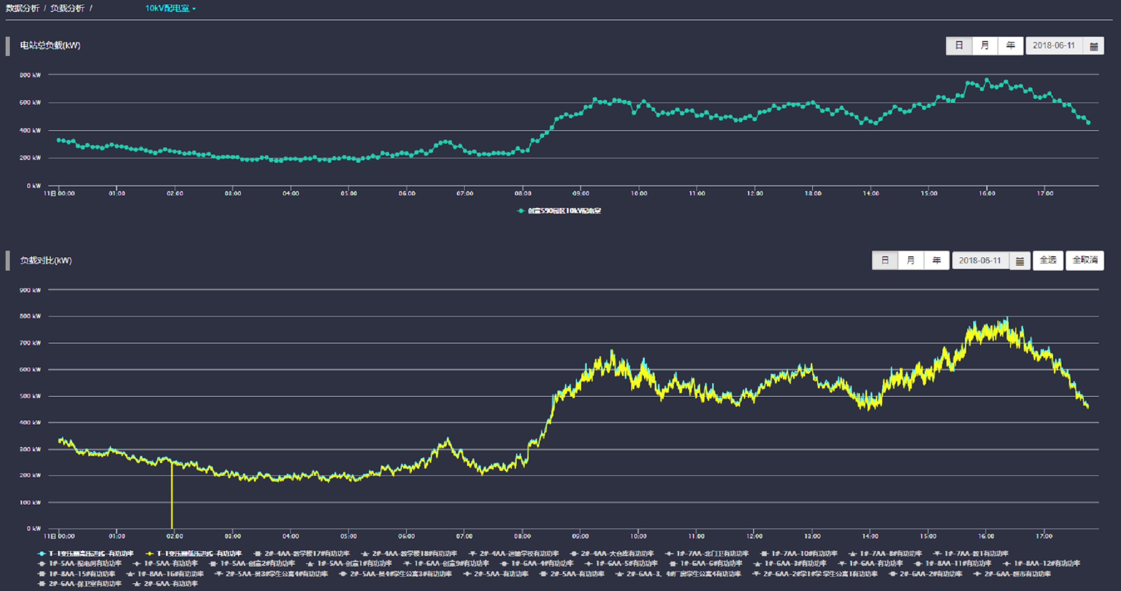This screenshot has width=1121, height=591.
Task: Click yellow T-1 low-voltage incoming line legend marker
Action: pos(150,554)
